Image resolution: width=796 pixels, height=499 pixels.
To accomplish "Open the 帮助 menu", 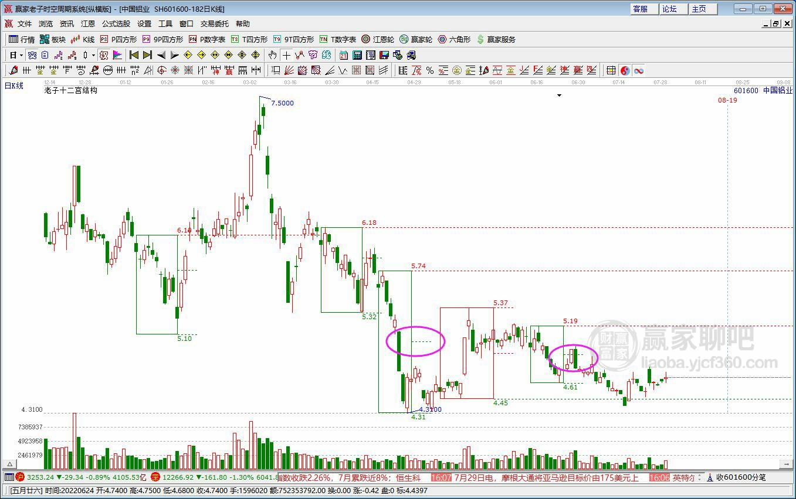I will coord(243,24).
